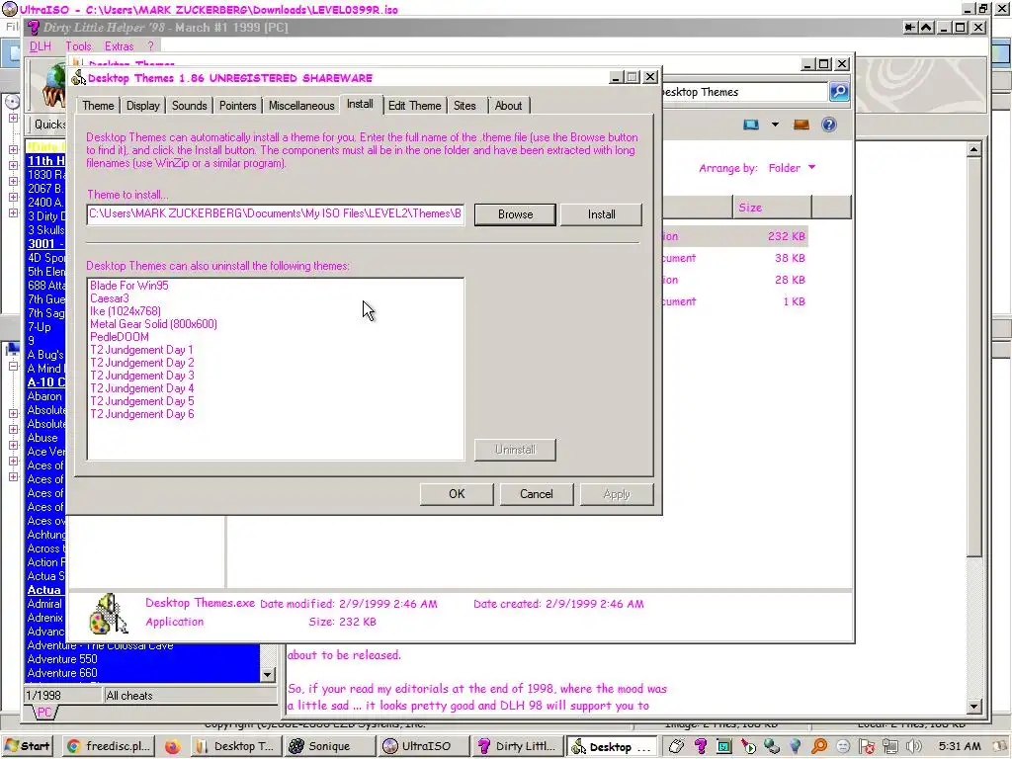
Task: Switch to Sonique taskbar button
Action: click(x=329, y=746)
